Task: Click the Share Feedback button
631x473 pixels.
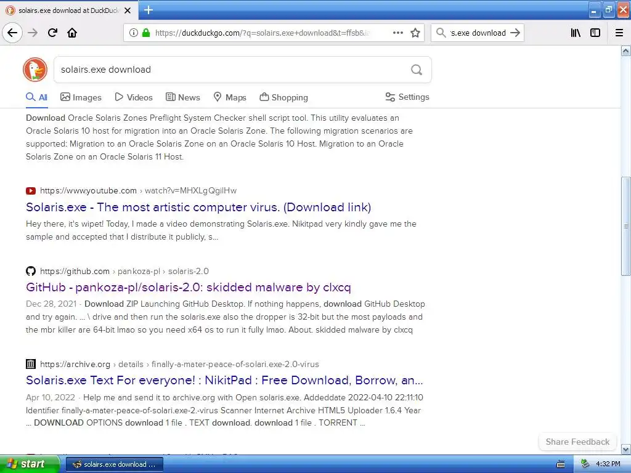Action: [x=577, y=442]
